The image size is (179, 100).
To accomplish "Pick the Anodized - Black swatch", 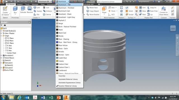I will click(57, 14).
